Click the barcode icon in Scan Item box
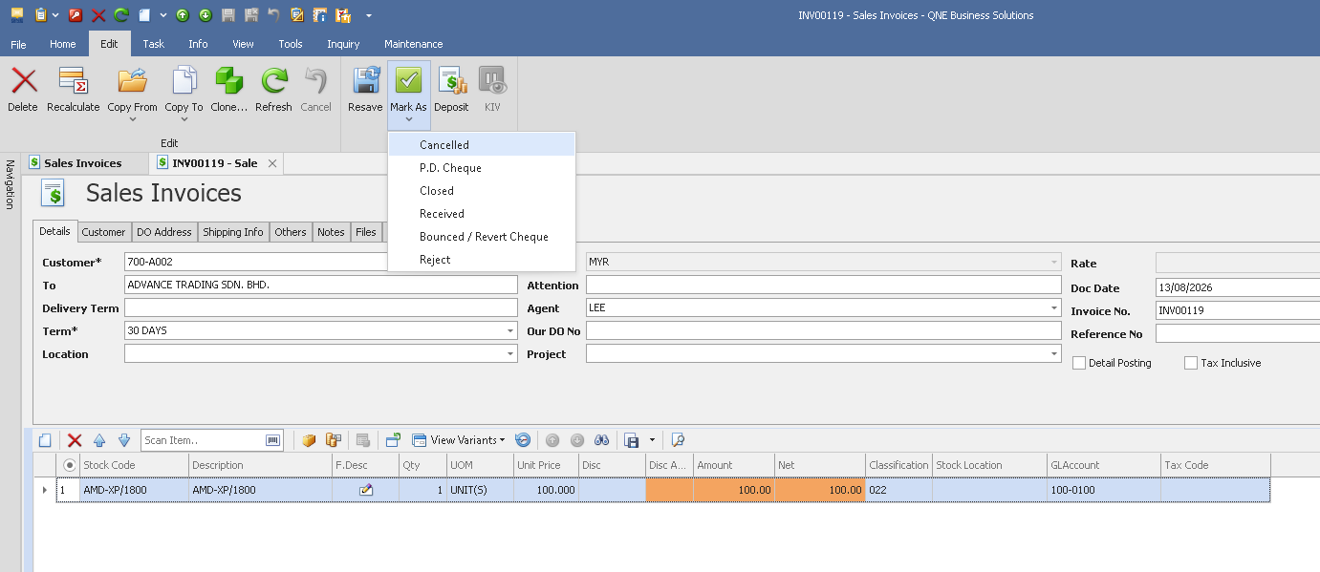This screenshot has width=1320, height=572. (x=273, y=440)
